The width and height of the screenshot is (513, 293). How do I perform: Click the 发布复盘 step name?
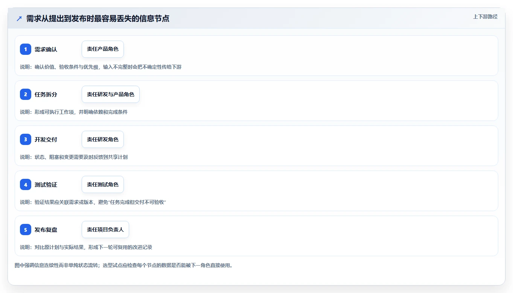click(x=46, y=230)
